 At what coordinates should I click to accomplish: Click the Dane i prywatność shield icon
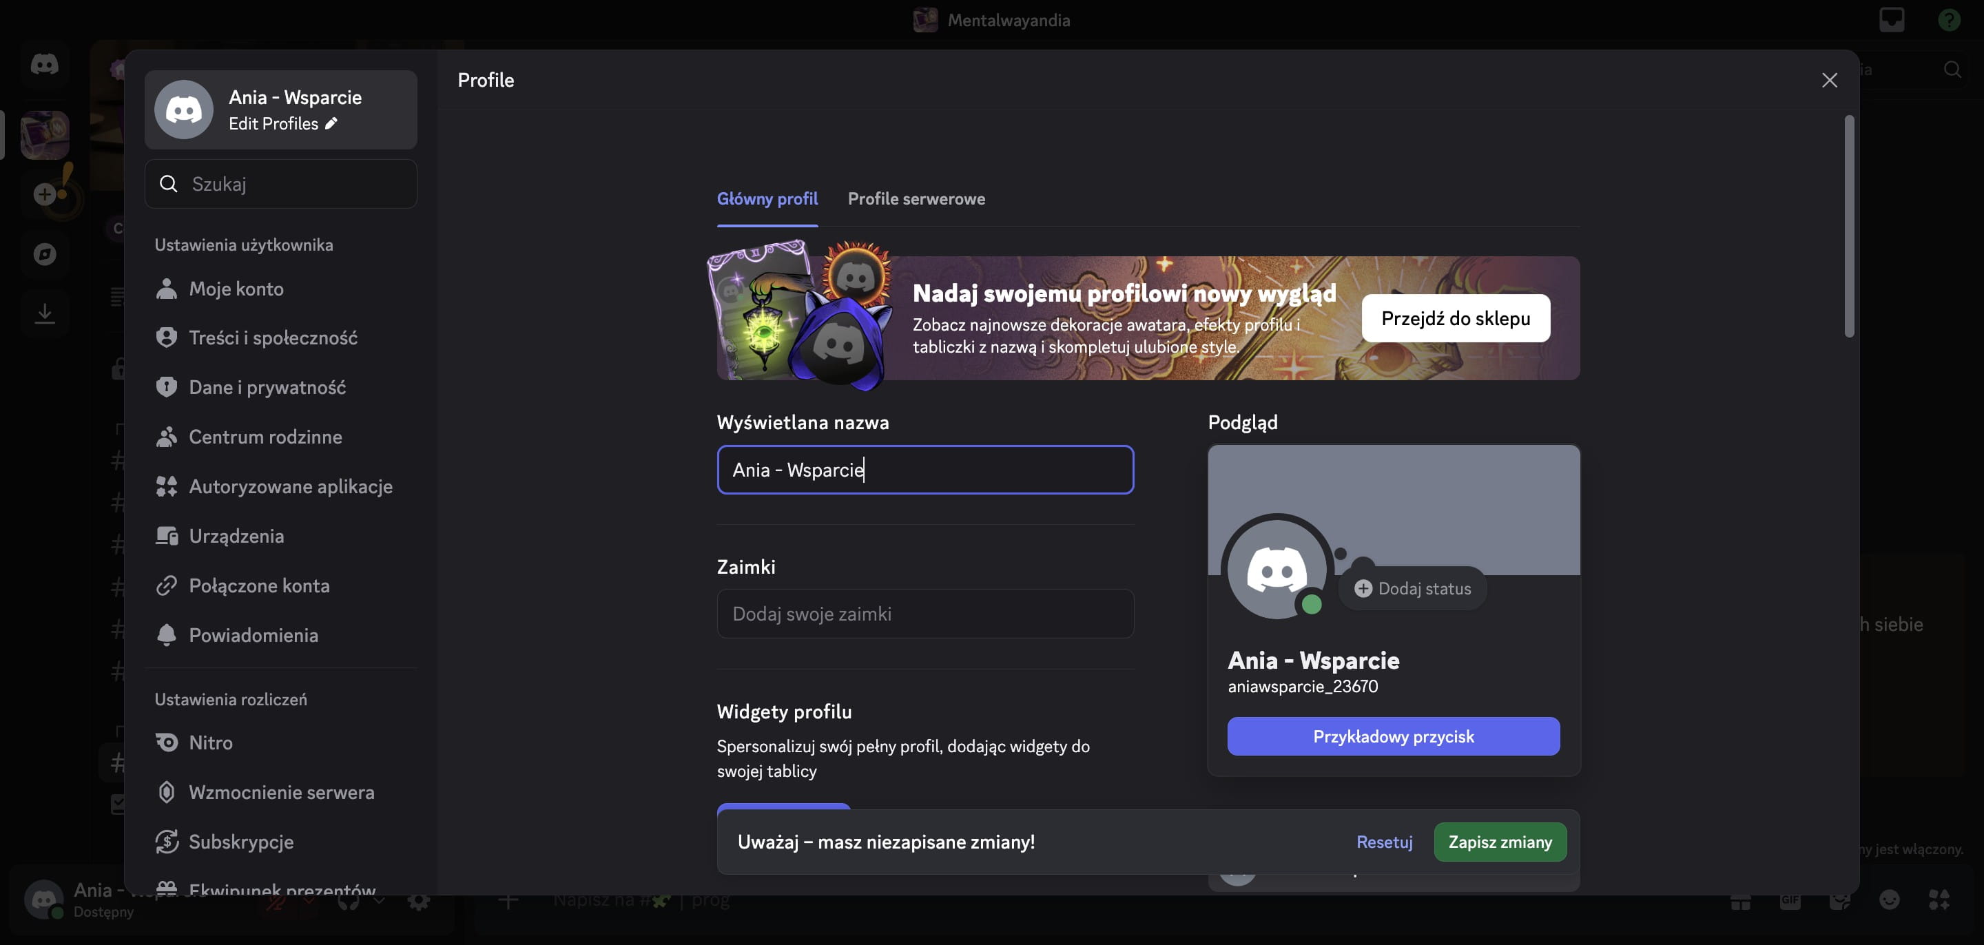click(x=166, y=387)
